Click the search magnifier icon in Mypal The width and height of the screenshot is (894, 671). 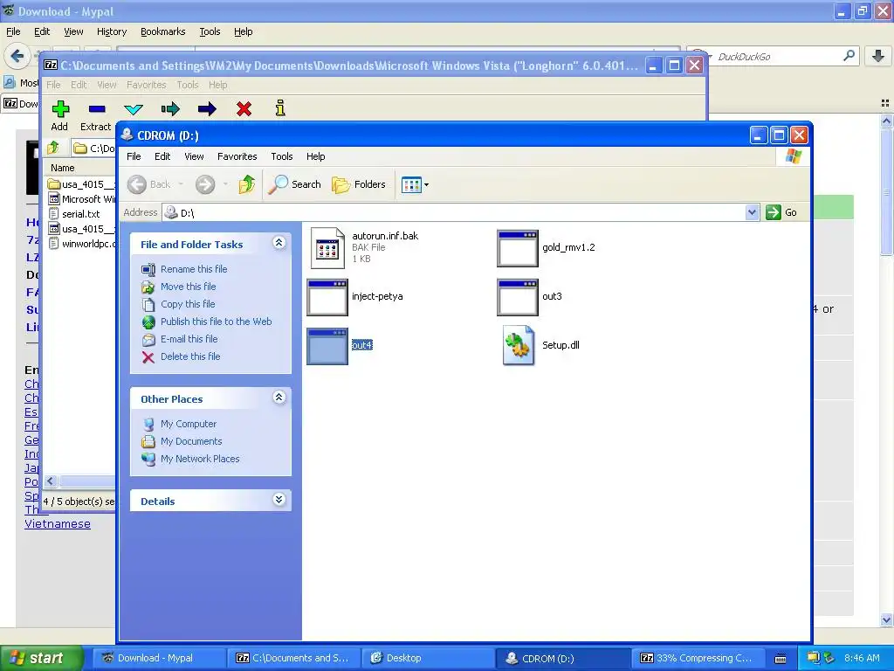[x=849, y=56]
